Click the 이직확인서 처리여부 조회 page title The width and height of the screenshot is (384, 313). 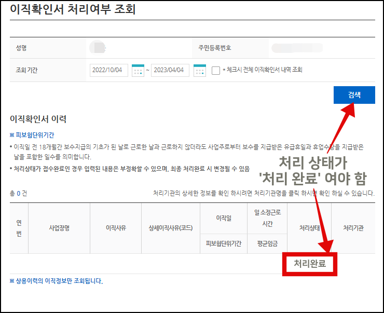coord(73,9)
